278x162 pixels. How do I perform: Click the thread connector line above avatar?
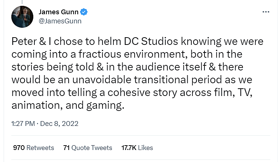(23, 1)
